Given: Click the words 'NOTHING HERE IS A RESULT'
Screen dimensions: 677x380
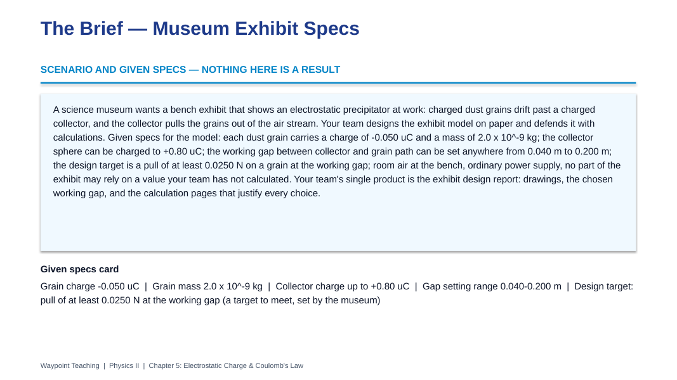Looking at the screenshot, I should point(271,70).
